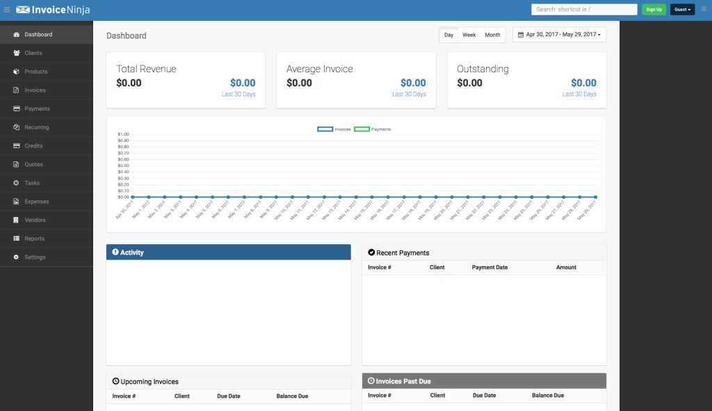
Task: Click the green Sign Up button
Action: (654, 10)
